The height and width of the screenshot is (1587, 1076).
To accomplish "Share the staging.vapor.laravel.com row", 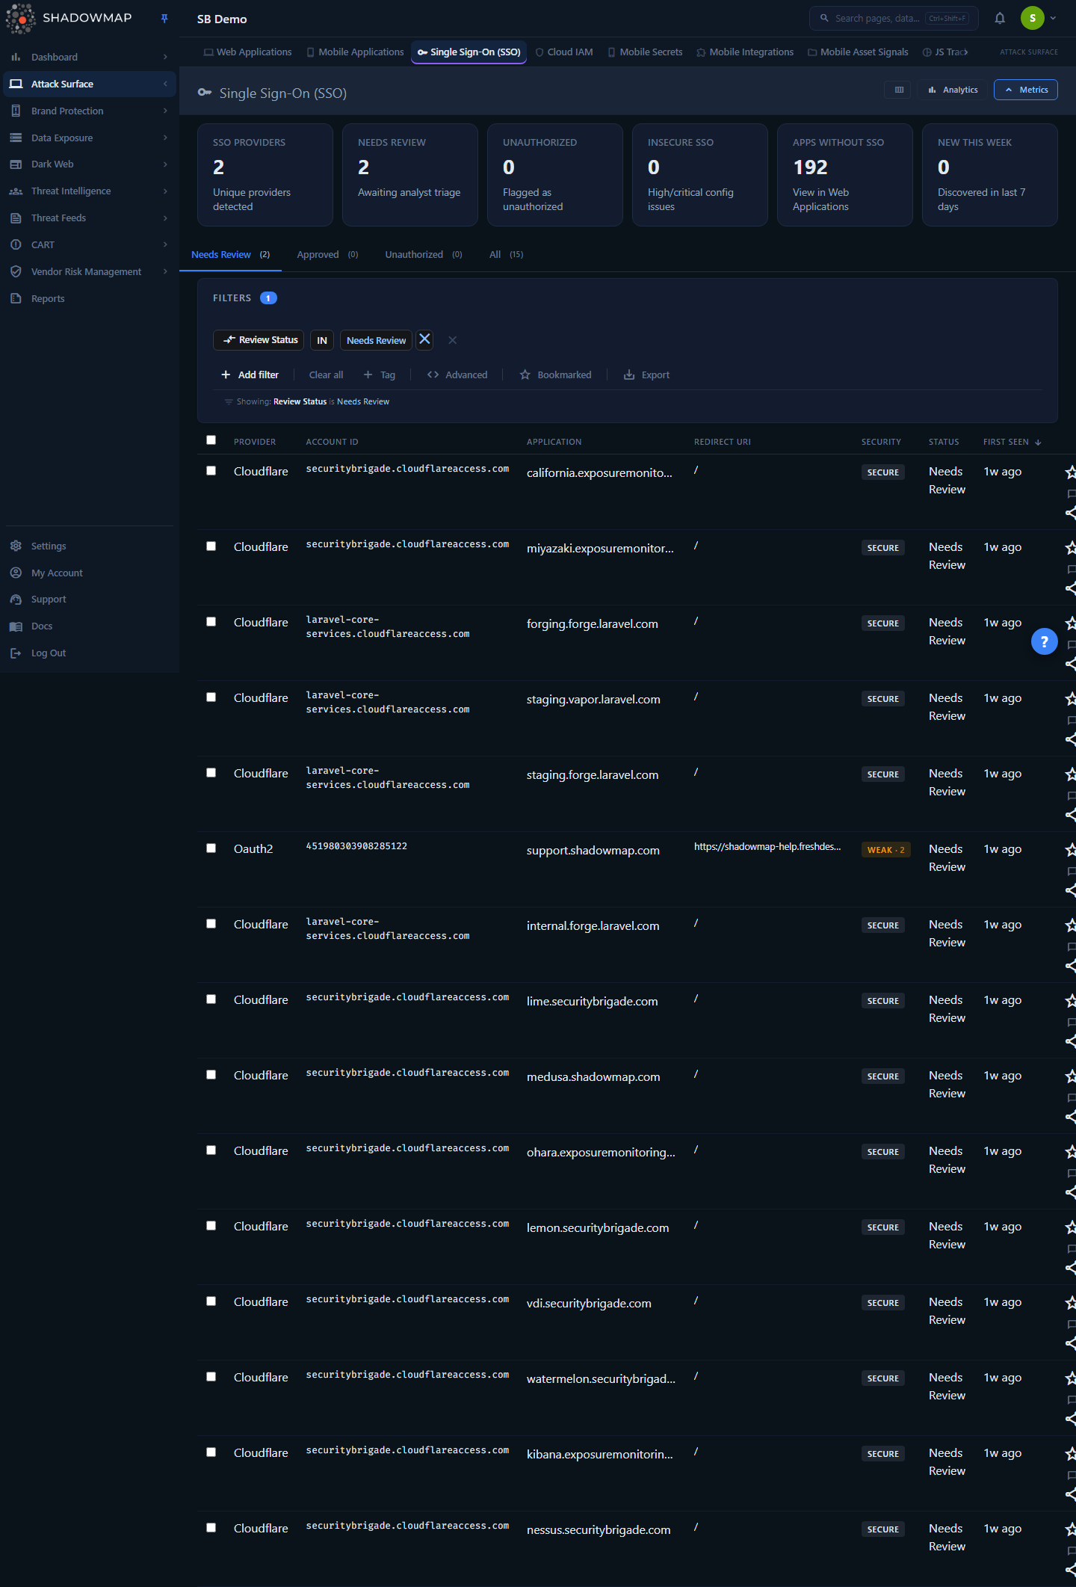I will 1071,739.
